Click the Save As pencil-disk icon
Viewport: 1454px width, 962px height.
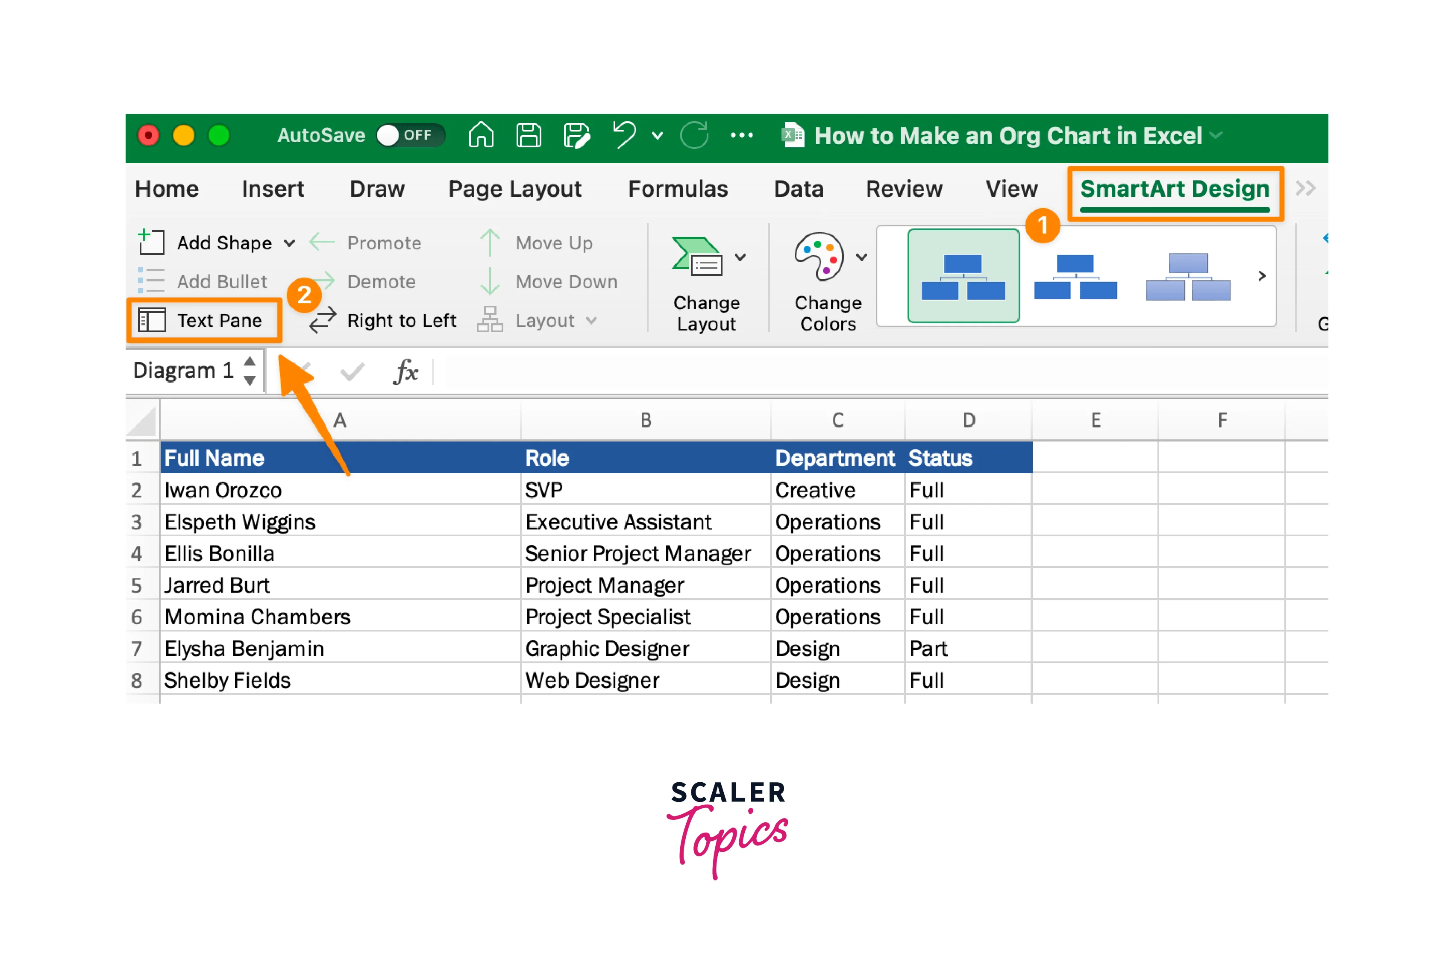[576, 135]
